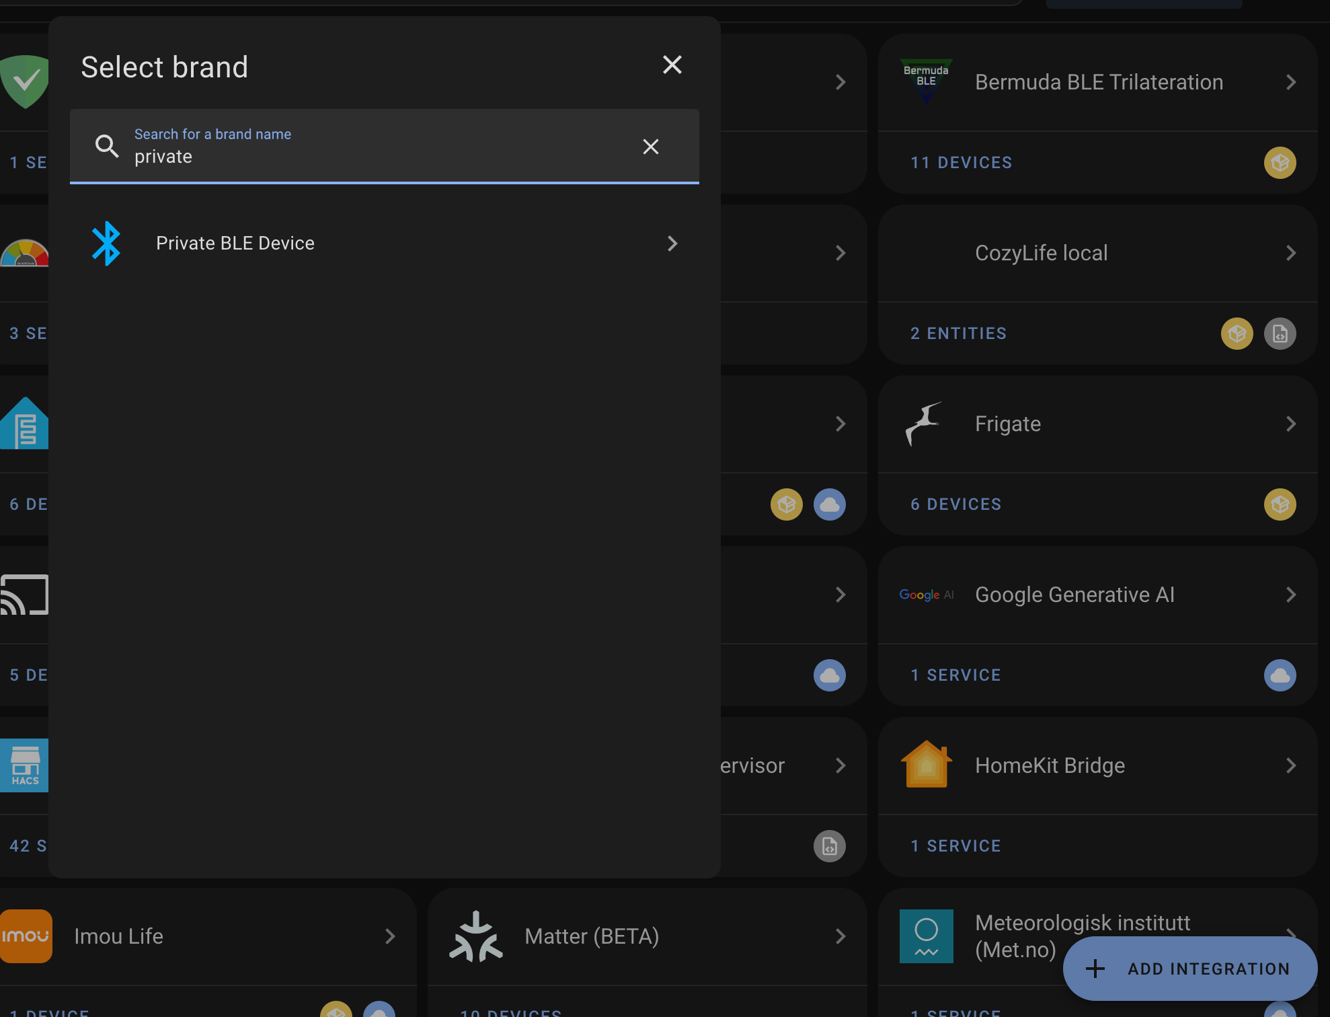Viewport: 1330px width, 1017px height.
Task: Clear the brand search field
Action: pyautogui.click(x=650, y=147)
